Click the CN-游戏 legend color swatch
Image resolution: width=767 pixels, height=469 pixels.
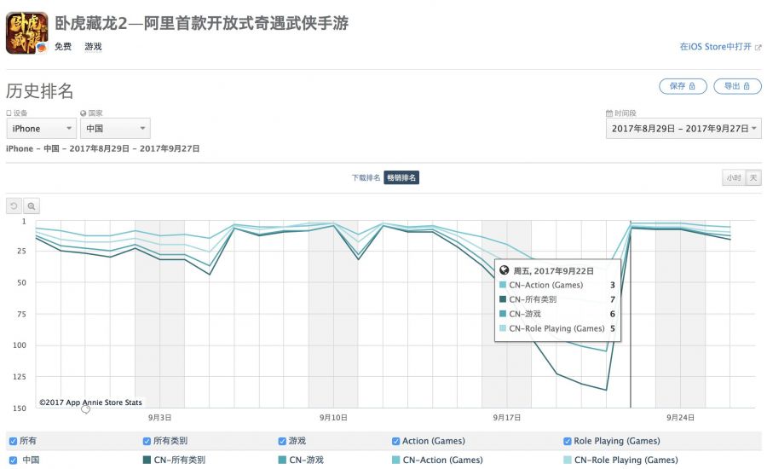pyautogui.click(x=282, y=460)
